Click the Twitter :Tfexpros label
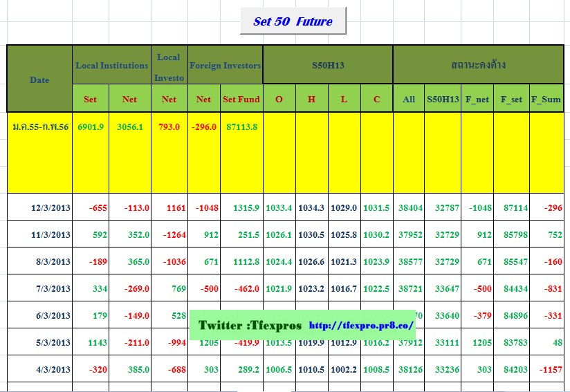This screenshot has height=392, width=570. 250,325
